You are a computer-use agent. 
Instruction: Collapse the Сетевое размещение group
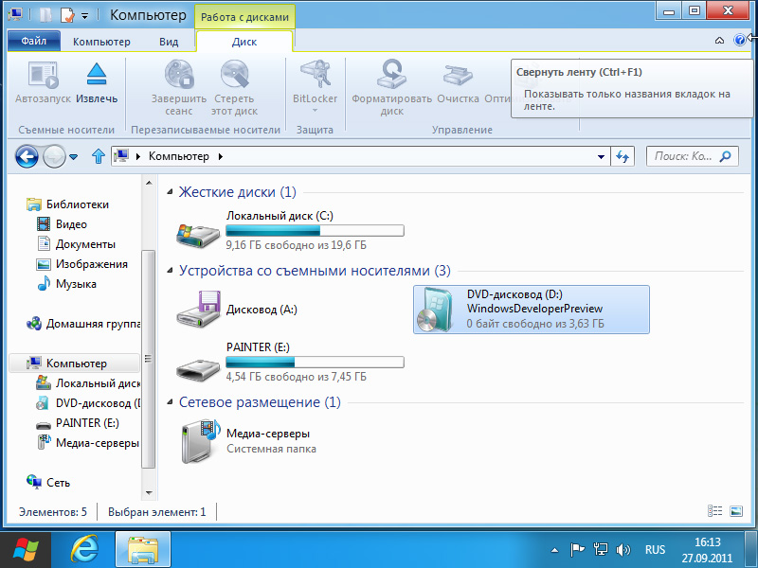(x=170, y=402)
